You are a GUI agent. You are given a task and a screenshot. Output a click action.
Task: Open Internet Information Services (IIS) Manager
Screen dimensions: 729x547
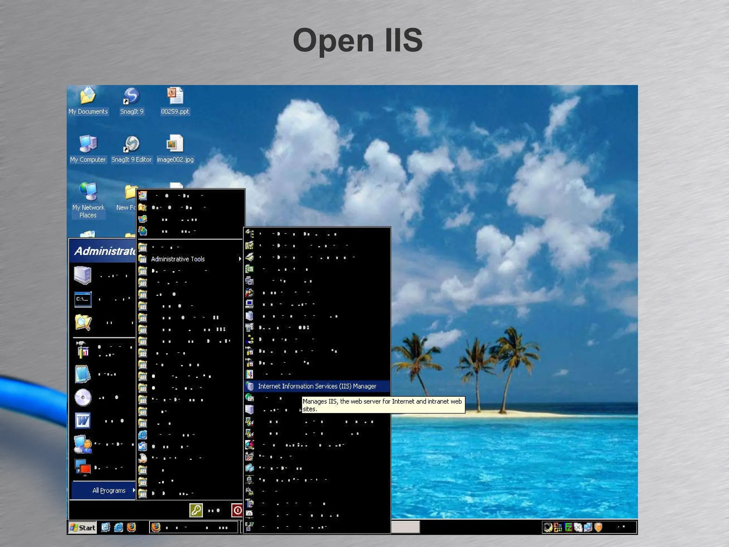point(317,386)
